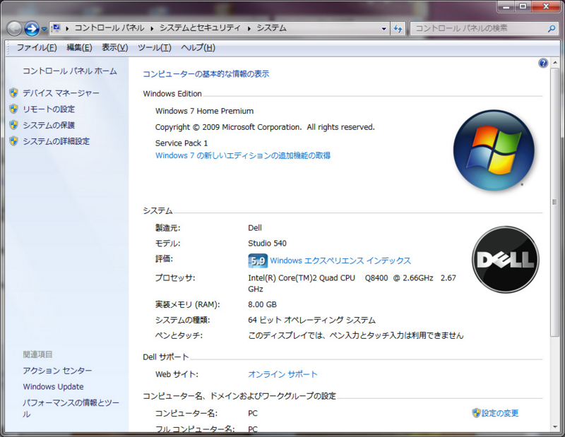Open デバイス マネージャー

[61, 93]
